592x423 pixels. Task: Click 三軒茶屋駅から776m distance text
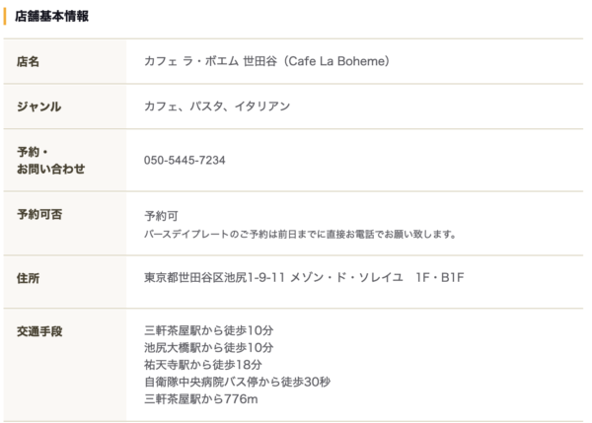[201, 399]
